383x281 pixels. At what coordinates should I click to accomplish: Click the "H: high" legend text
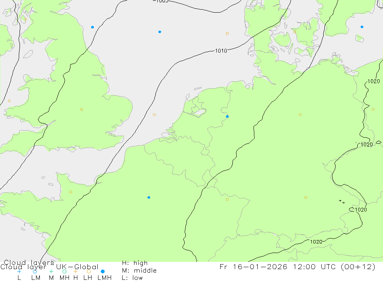coord(135,263)
